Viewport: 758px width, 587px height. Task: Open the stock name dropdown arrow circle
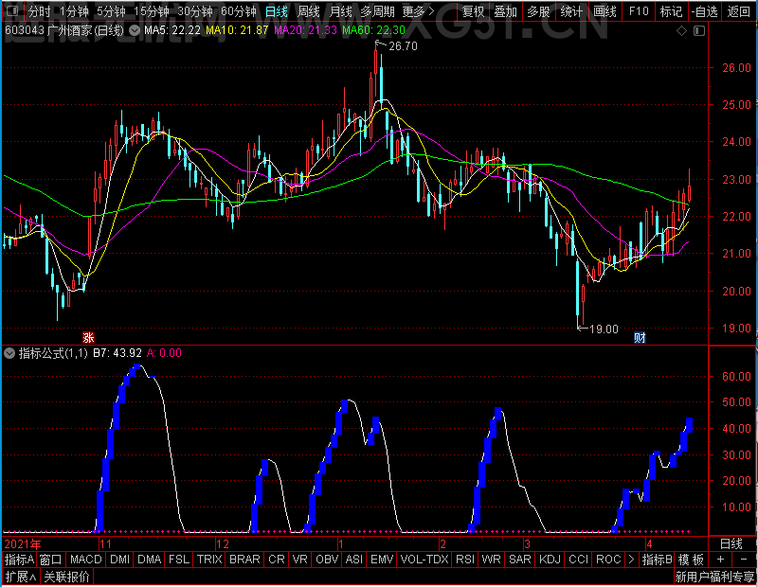(x=135, y=31)
